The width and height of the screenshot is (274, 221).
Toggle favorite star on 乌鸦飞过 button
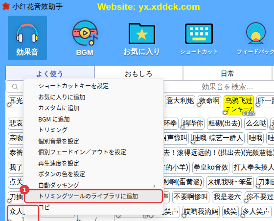(225, 113)
